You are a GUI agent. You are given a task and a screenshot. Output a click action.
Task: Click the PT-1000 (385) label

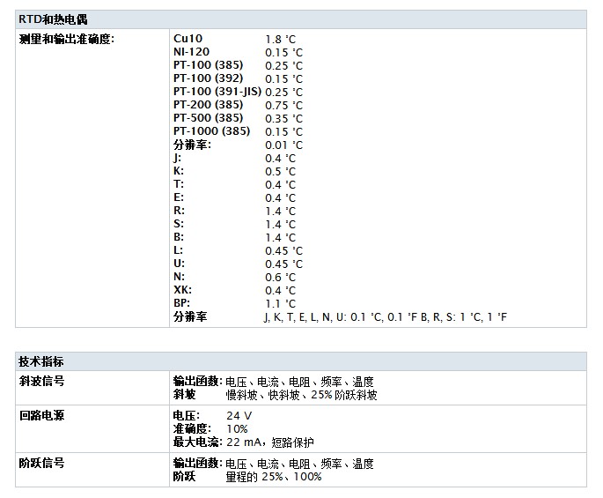pos(211,131)
